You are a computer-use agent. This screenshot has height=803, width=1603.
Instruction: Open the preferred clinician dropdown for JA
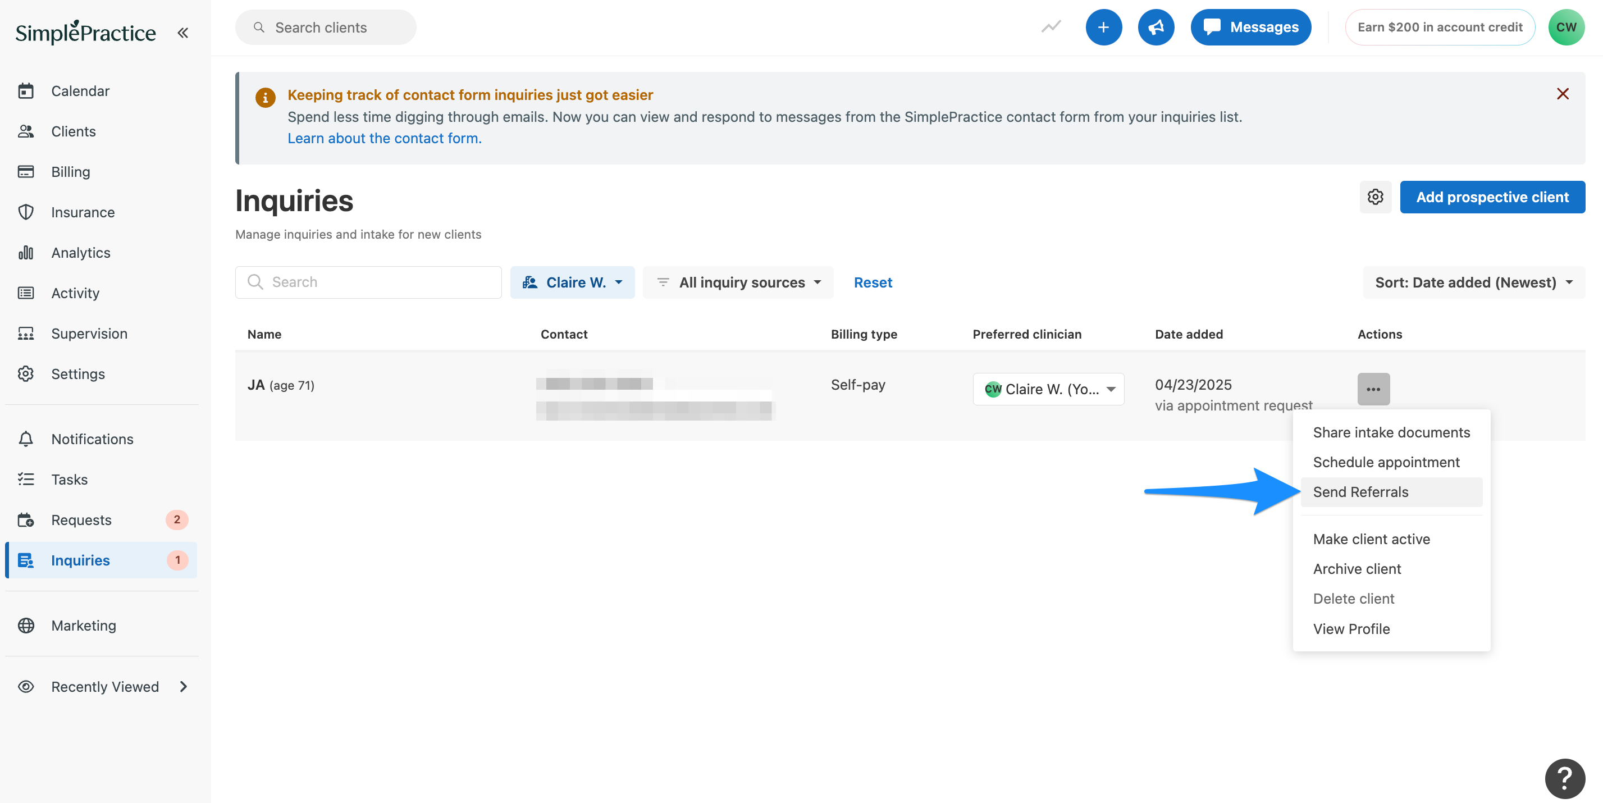tap(1048, 389)
